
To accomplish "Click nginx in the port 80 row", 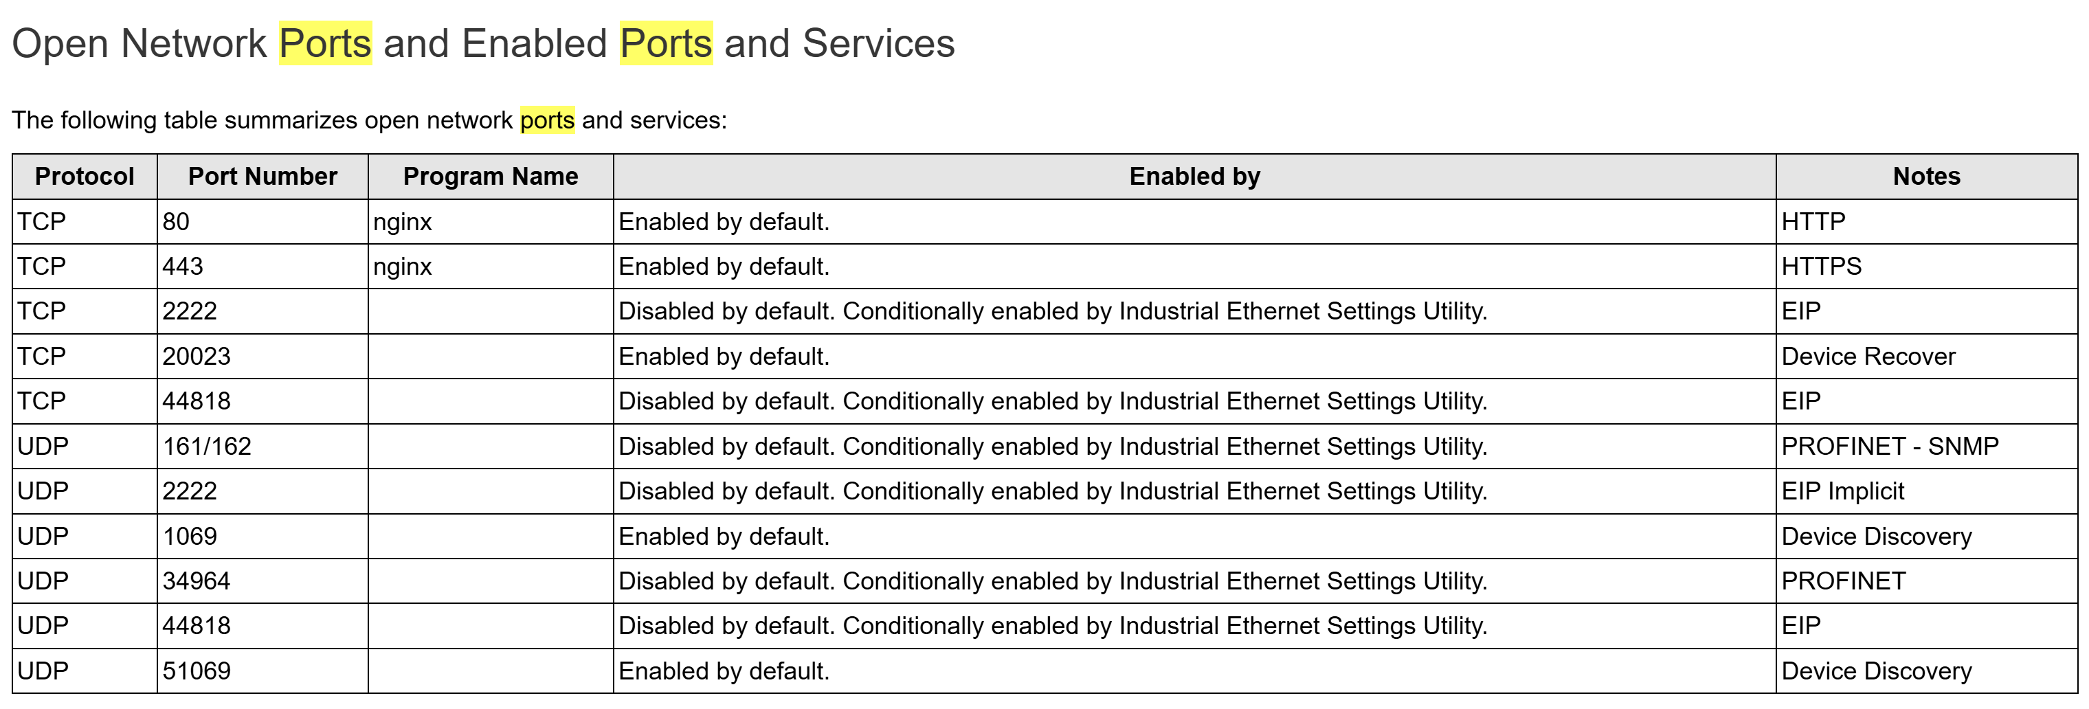I will pos(402,221).
